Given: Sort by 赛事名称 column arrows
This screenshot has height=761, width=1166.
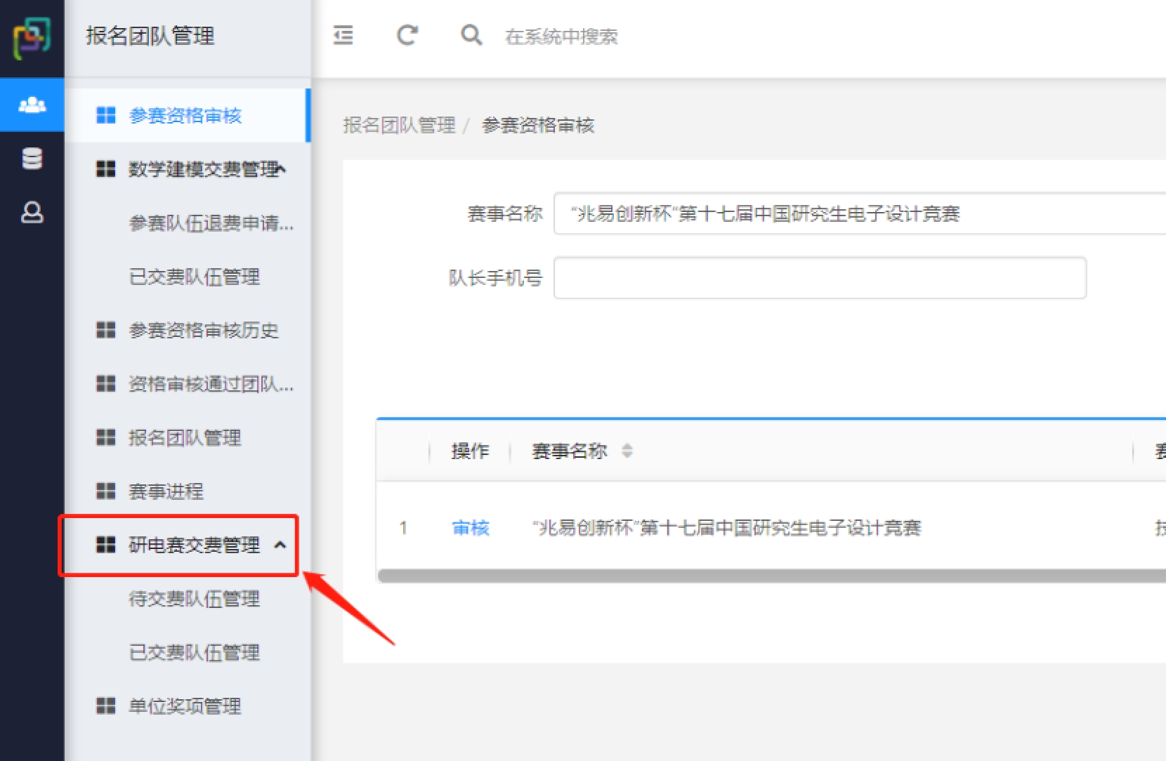Looking at the screenshot, I should (x=627, y=451).
